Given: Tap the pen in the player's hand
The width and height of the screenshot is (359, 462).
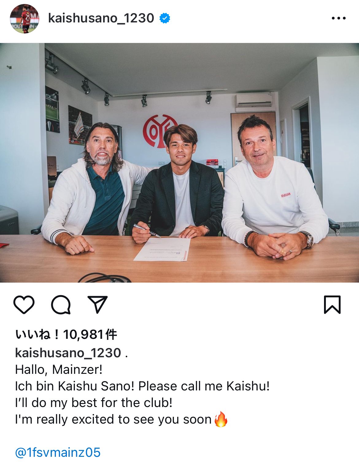Looking at the screenshot, I should point(147,230).
